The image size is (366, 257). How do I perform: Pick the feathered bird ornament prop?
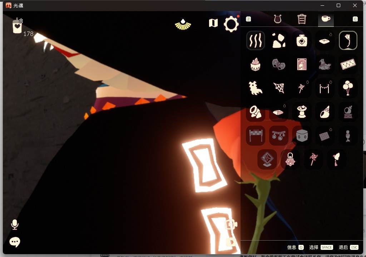(x=336, y=159)
